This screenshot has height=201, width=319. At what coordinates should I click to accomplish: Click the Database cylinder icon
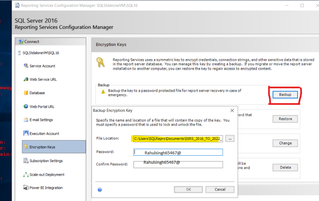coord(26,93)
